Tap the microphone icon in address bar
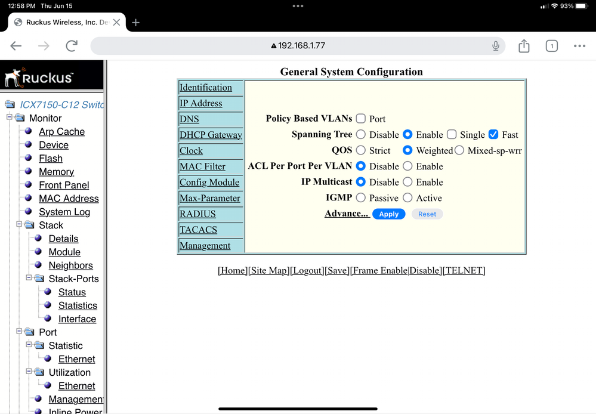 [x=495, y=46]
